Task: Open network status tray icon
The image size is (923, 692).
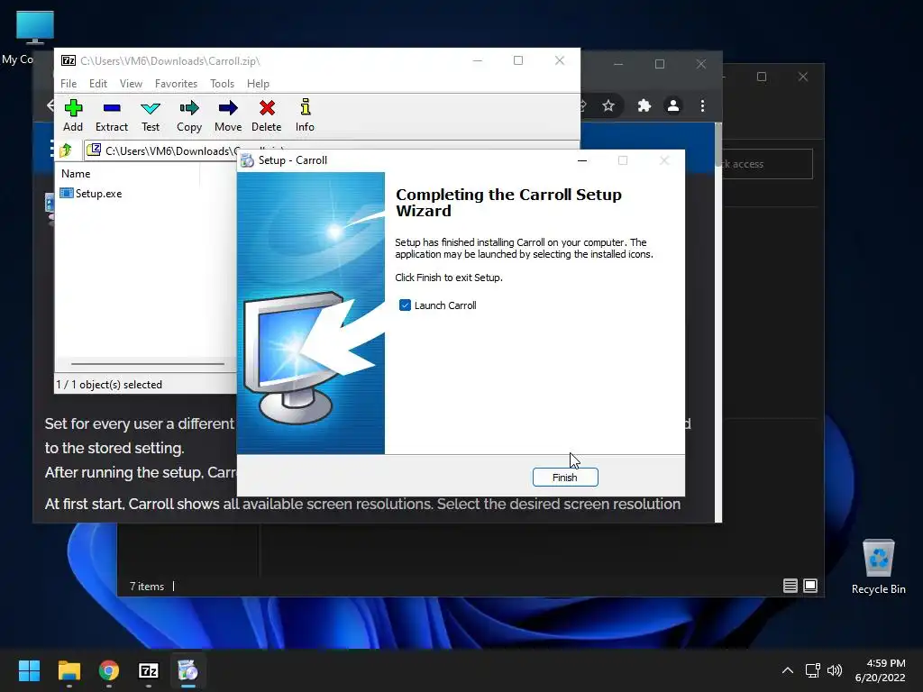Action: click(812, 670)
